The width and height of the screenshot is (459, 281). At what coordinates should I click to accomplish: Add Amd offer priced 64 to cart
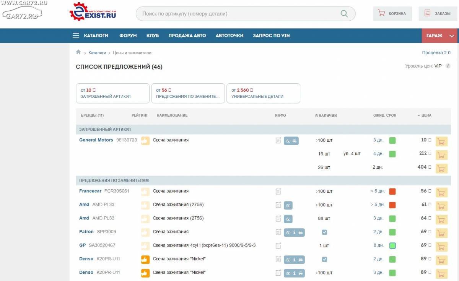tap(441, 219)
